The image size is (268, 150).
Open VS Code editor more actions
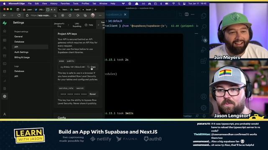(193, 15)
